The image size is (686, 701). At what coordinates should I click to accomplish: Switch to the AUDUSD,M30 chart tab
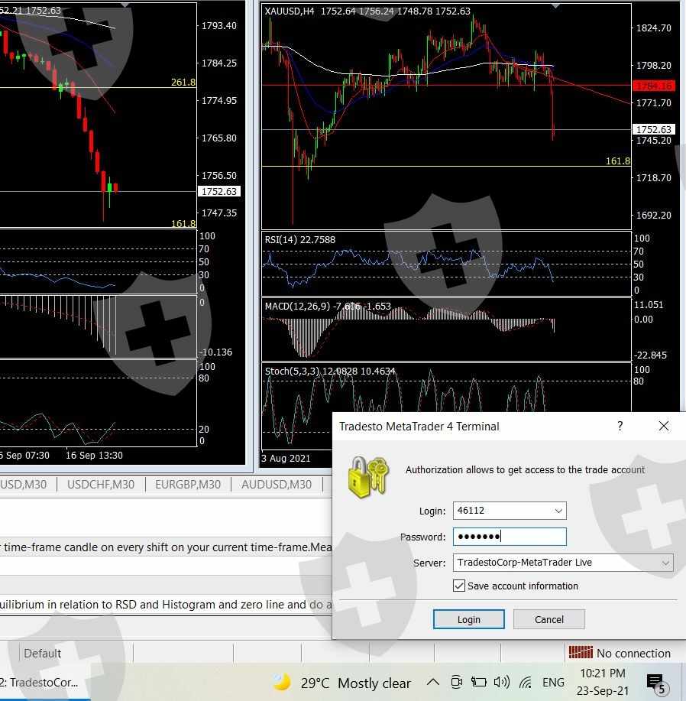[x=277, y=485]
